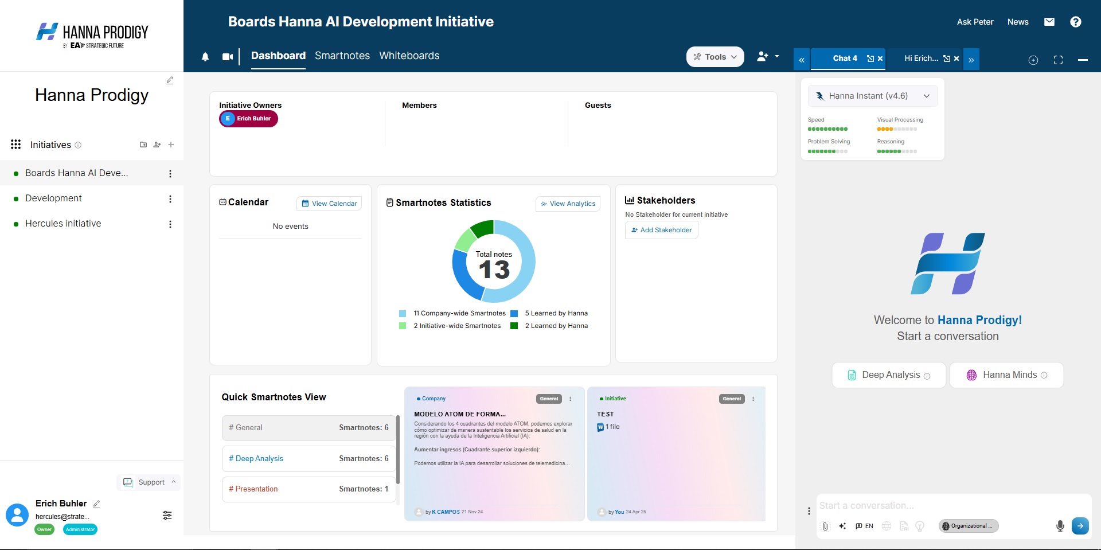Show Initiatives info tooltip icon
Viewport: 1101px width, 550px height.
coord(78,145)
